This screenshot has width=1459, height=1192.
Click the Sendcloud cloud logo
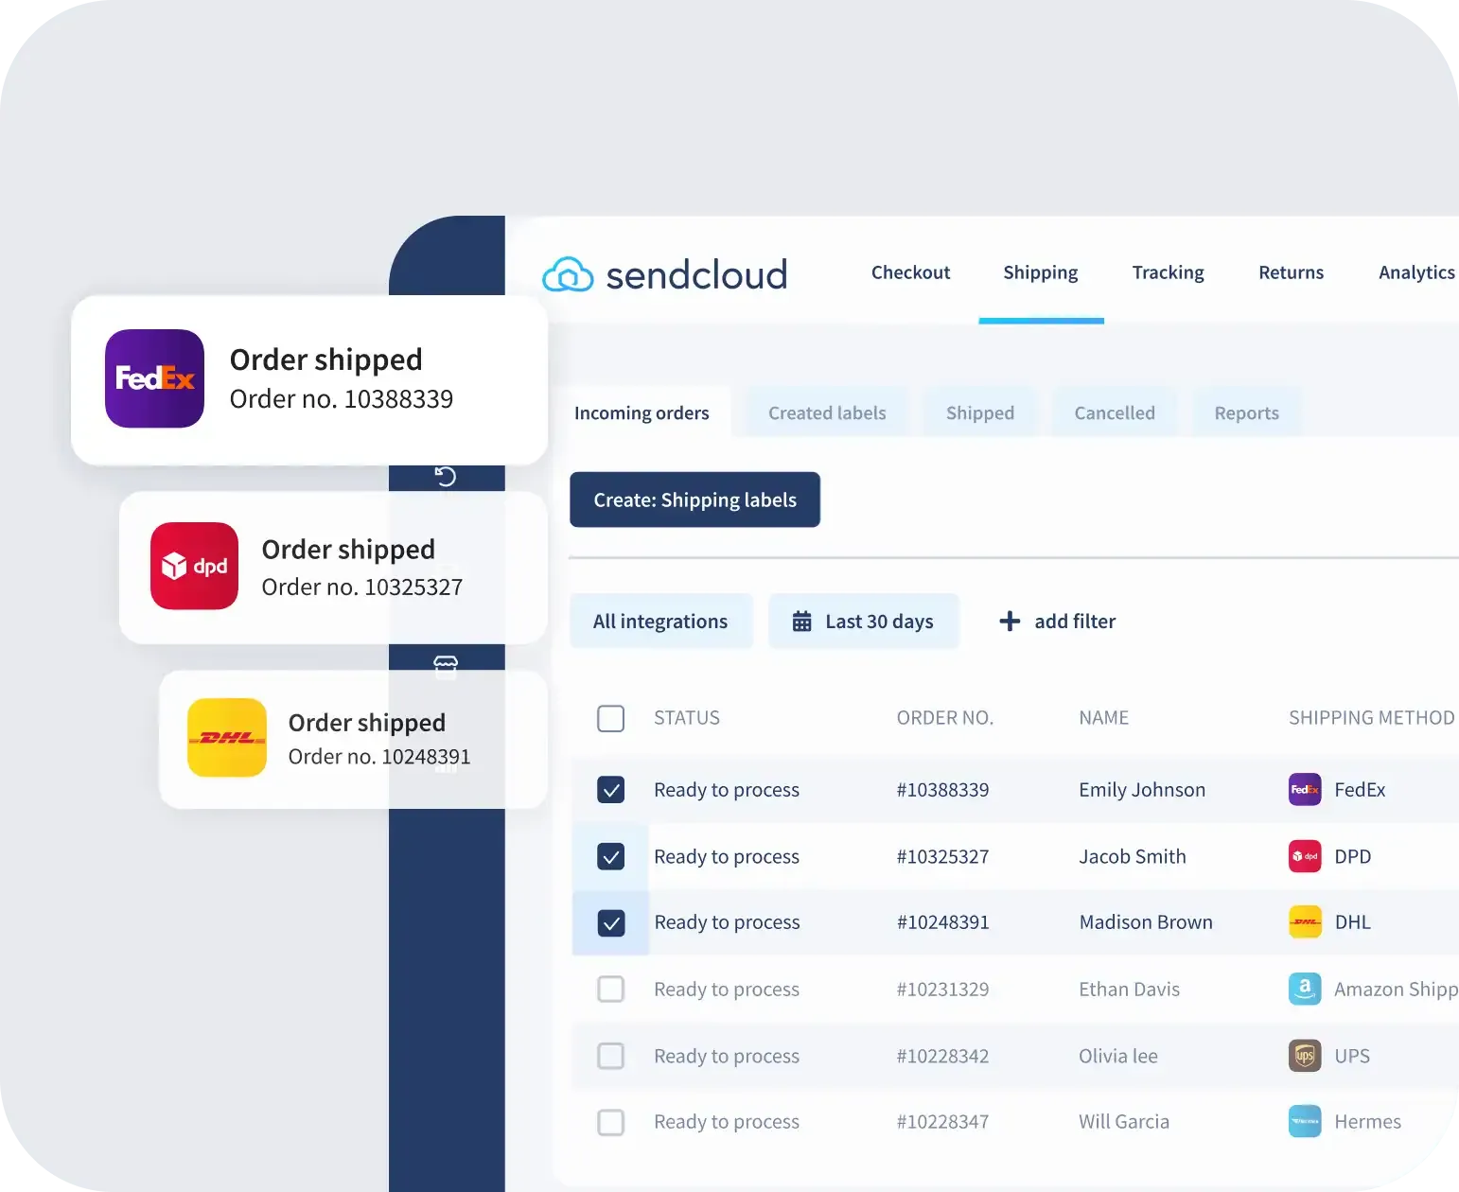pyautogui.click(x=568, y=274)
